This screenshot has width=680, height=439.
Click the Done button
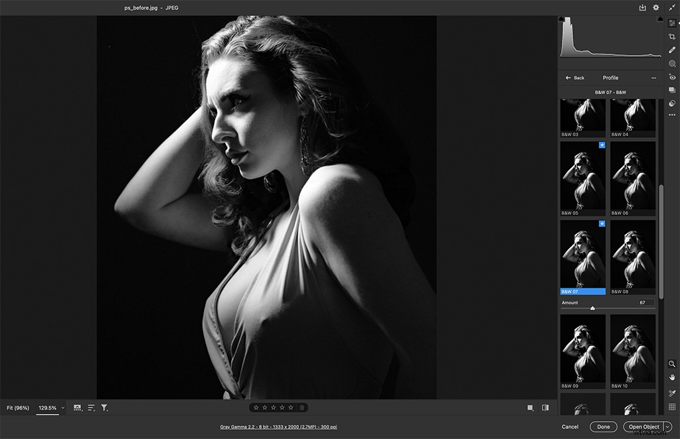(603, 426)
